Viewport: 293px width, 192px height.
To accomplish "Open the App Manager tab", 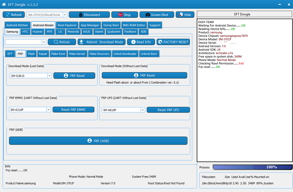I will point(90,25).
